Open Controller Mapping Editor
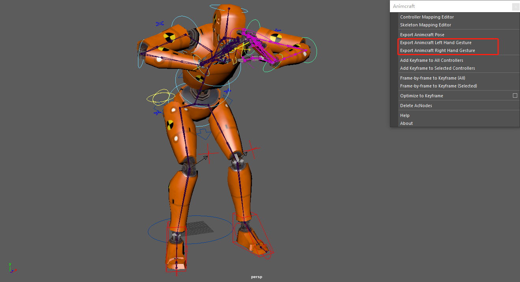This screenshot has width=520, height=282. [427, 17]
